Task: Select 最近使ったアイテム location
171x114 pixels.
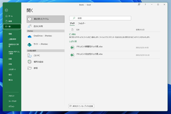Action: point(46,19)
